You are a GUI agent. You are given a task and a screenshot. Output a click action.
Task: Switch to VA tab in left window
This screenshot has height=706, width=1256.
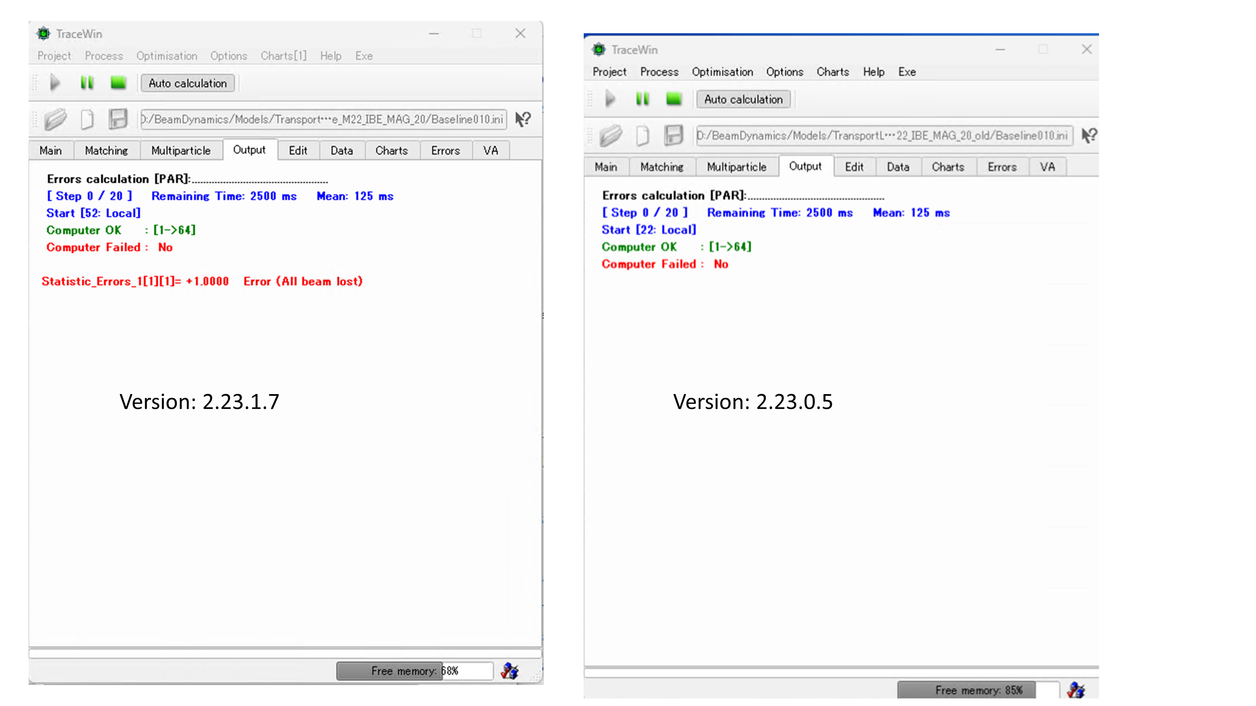point(490,151)
